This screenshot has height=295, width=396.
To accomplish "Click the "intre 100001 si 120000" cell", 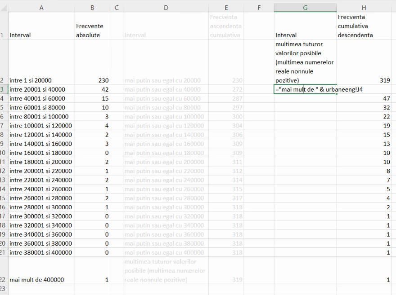I will [x=41, y=126].
